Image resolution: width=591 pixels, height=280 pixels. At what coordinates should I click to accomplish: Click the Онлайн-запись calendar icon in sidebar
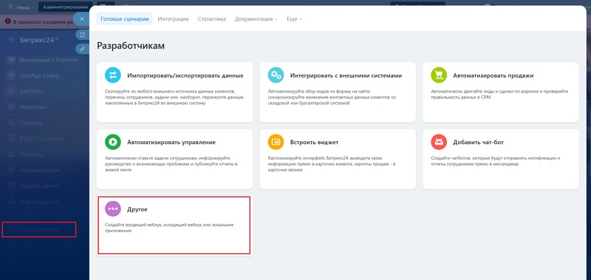click(12, 186)
